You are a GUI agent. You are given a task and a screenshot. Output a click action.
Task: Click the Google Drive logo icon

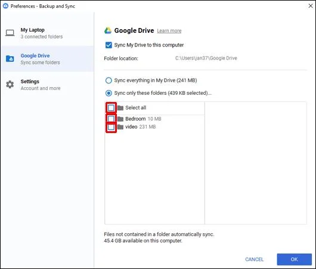108,30
